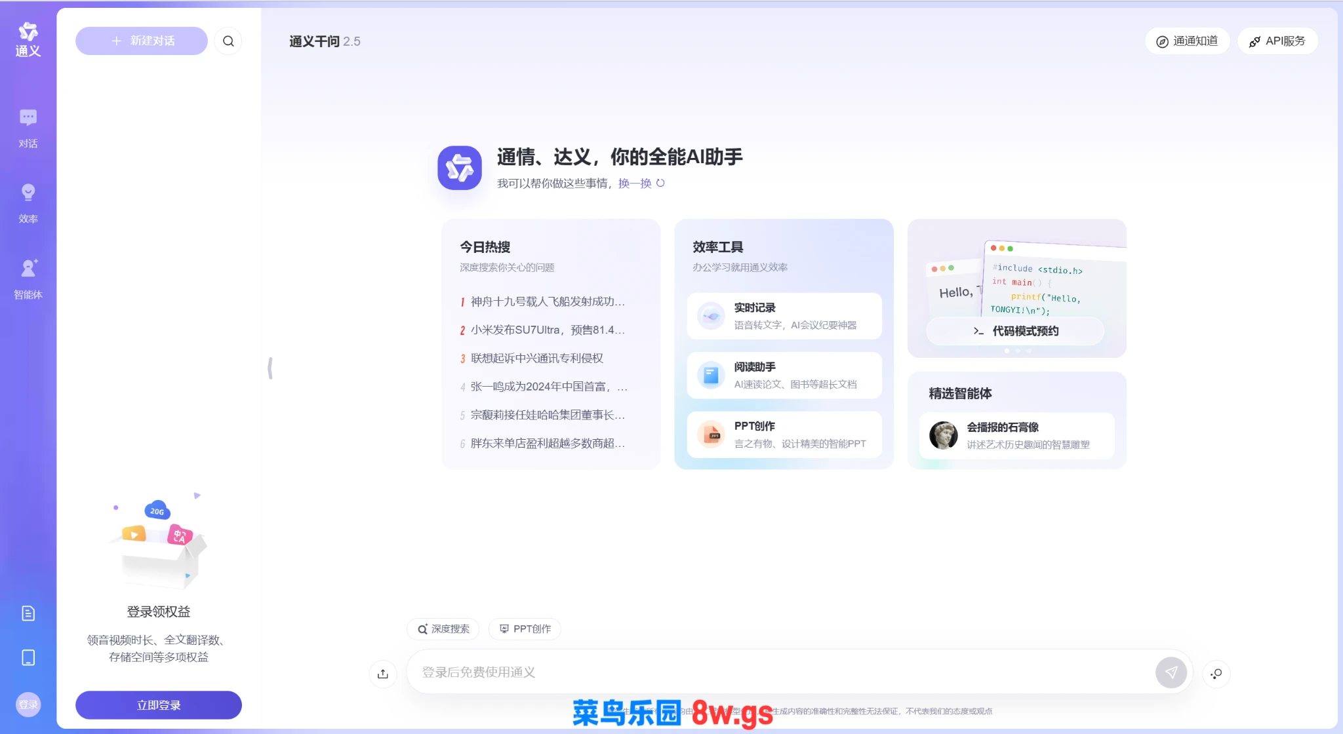The image size is (1343, 734).
Task: Click the PPT创作 file icon
Action: click(711, 435)
